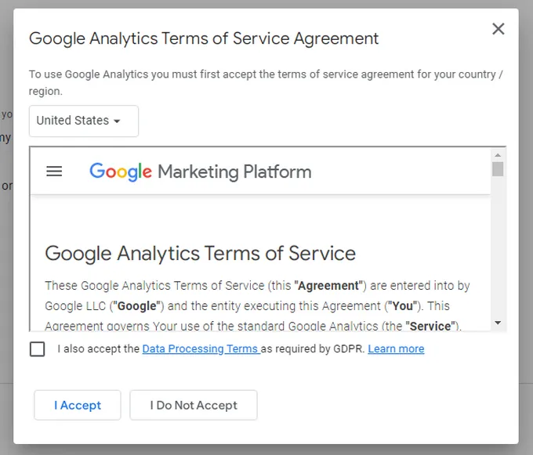Open the Data Processing Terms link
Image resolution: width=533 pixels, height=455 pixels.
pyautogui.click(x=201, y=349)
